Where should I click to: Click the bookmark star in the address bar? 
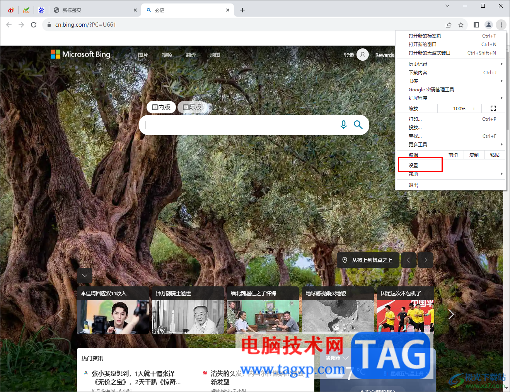[x=461, y=24]
